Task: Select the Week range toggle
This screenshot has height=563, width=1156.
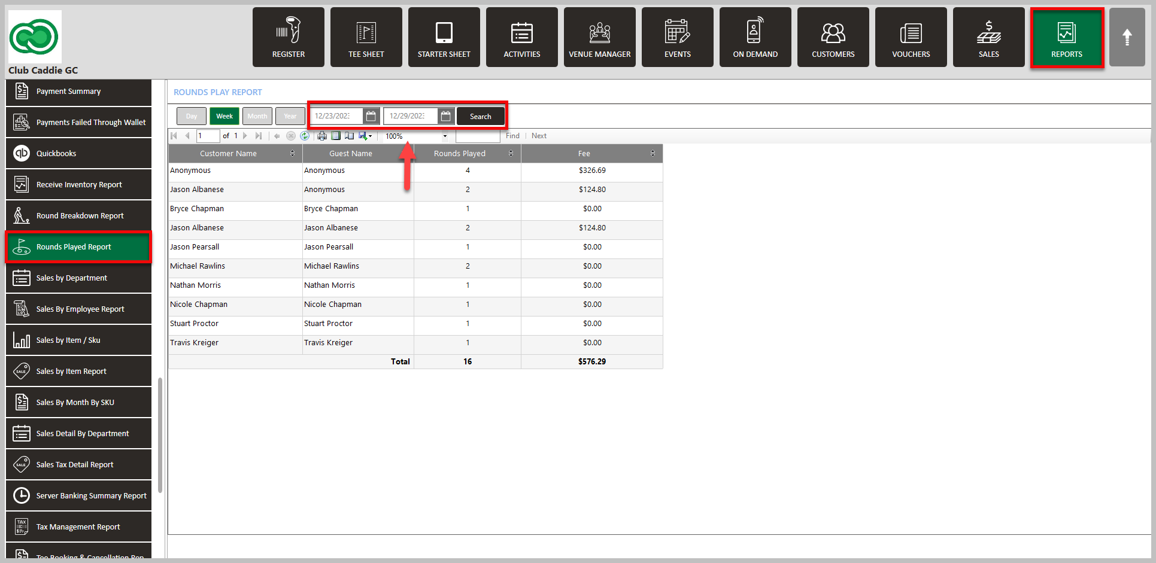Action: click(x=224, y=116)
